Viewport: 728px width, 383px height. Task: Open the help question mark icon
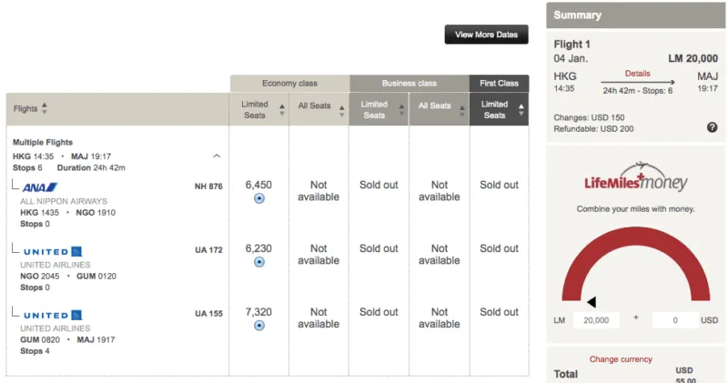click(x=713, y=127)
